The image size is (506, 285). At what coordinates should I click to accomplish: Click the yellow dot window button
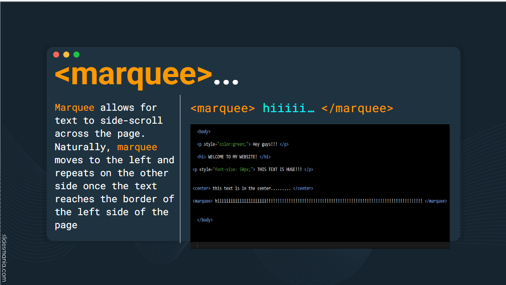click(67, 54)
